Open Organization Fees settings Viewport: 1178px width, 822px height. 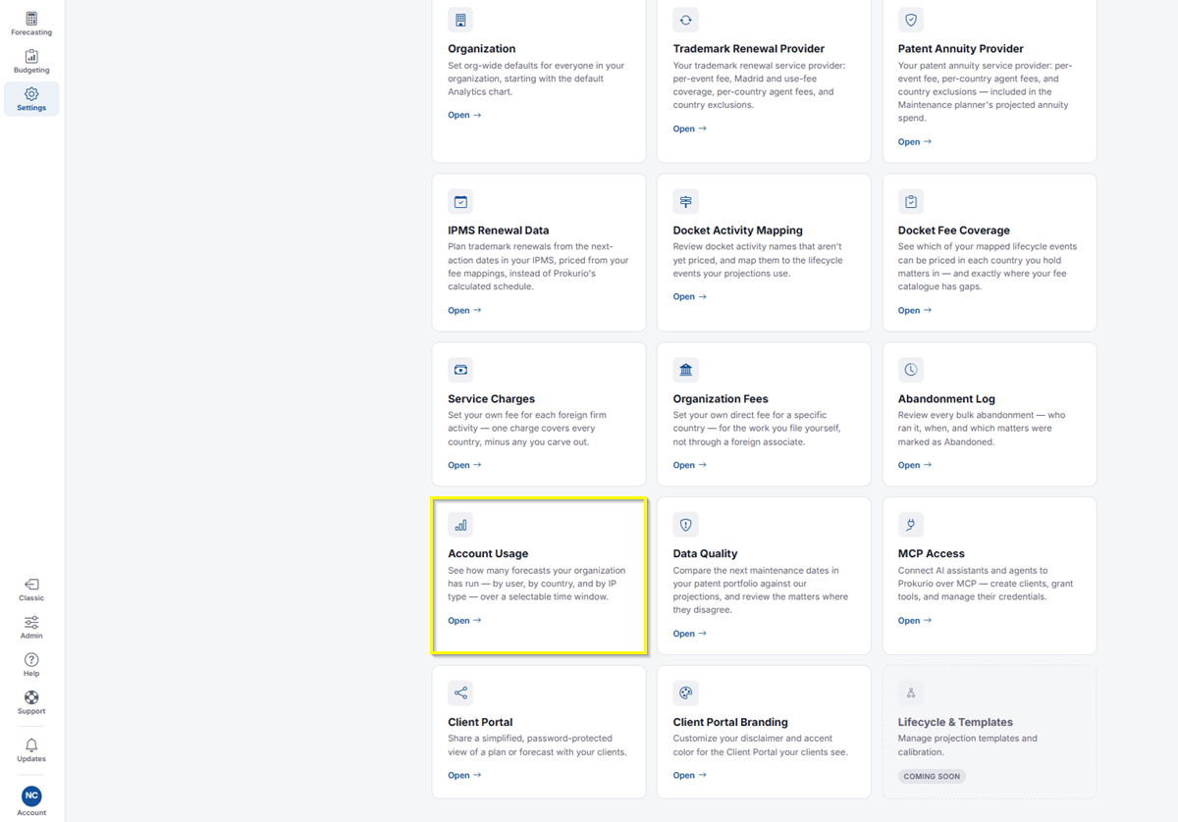[x=689, y=465]
